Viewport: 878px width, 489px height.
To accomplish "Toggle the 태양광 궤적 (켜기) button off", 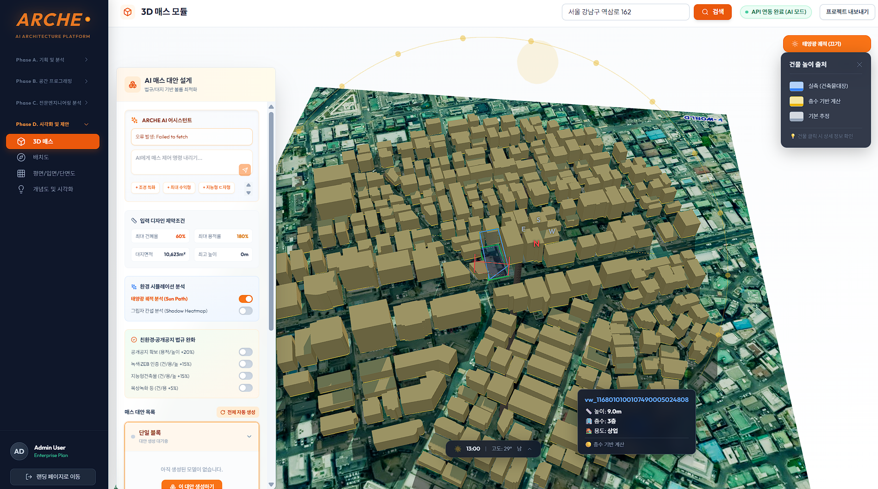I will coord(827,44).
